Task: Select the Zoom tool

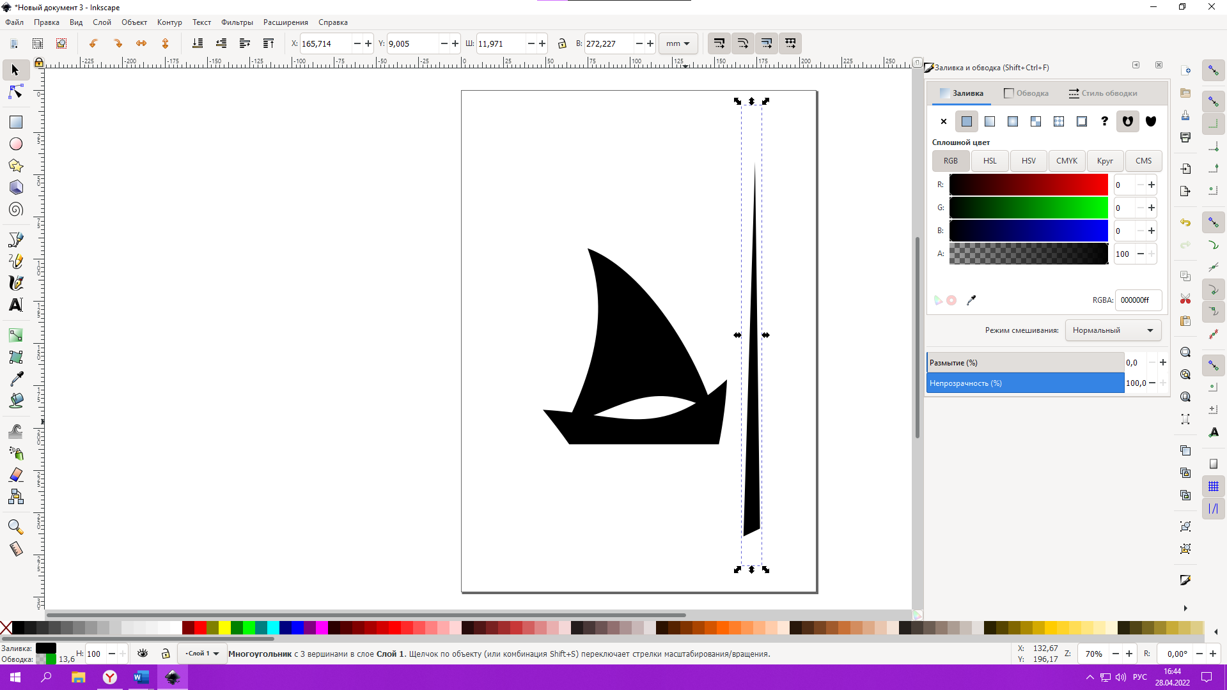Action: (x=15, y=526)
